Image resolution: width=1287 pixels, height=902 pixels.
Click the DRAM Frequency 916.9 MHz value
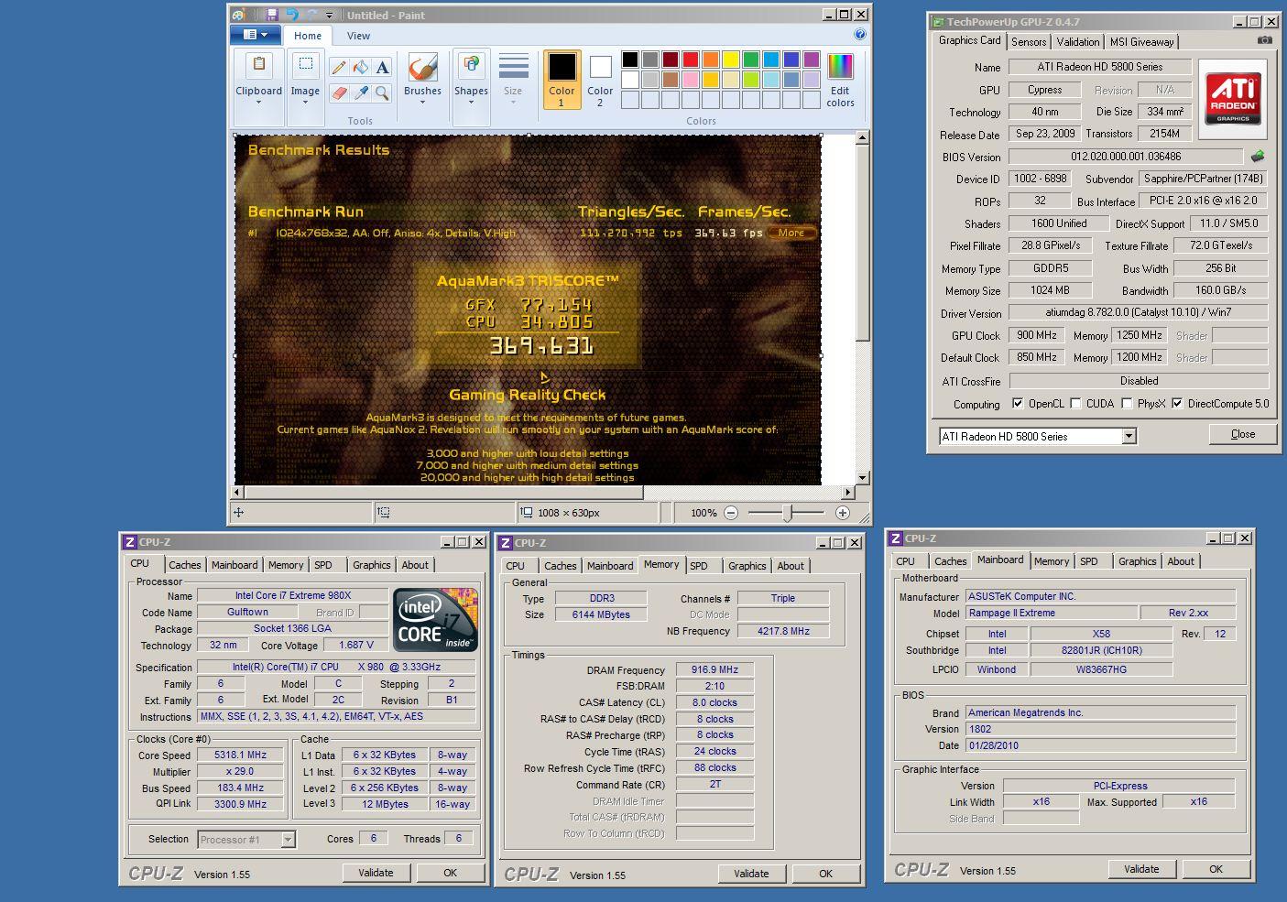714,670
